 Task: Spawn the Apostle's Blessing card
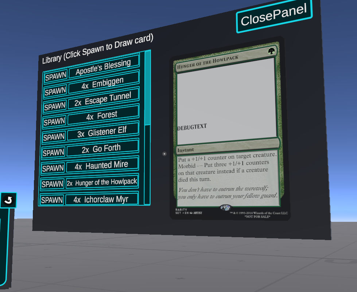(x=56, y=76)
